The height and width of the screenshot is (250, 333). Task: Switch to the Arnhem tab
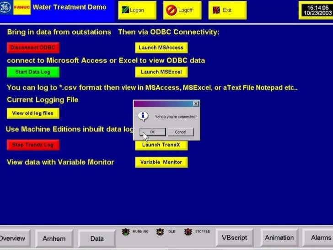point(54,239)
